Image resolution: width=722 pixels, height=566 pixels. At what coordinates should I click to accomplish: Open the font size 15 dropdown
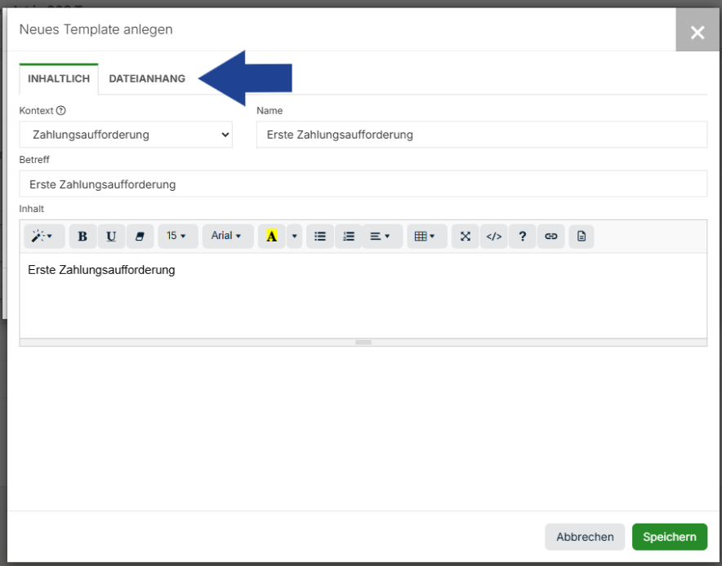pyautogui.click(x=177, y=237)
